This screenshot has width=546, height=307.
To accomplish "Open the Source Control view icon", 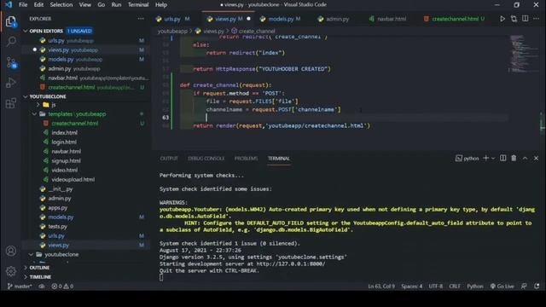I will pyautogui.click(x=11, y=62).
